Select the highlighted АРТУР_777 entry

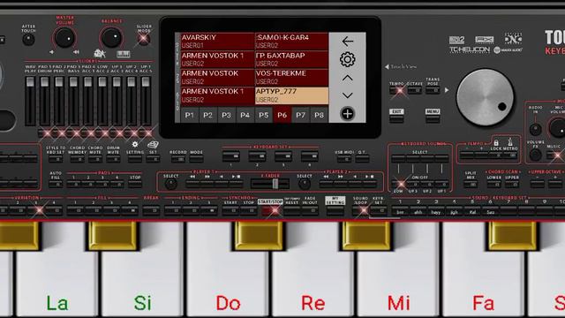[291, 95]
